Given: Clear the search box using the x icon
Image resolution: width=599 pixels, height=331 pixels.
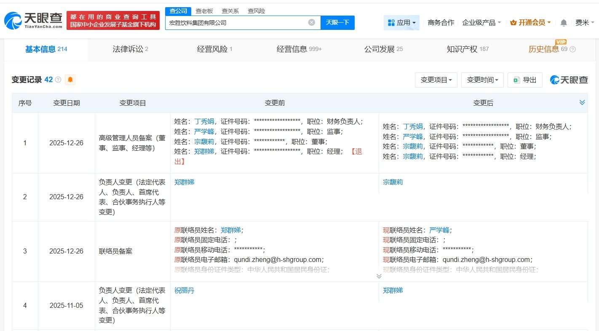Looking at the screenshot, I should pyautogui.click(x=311, y=22).
